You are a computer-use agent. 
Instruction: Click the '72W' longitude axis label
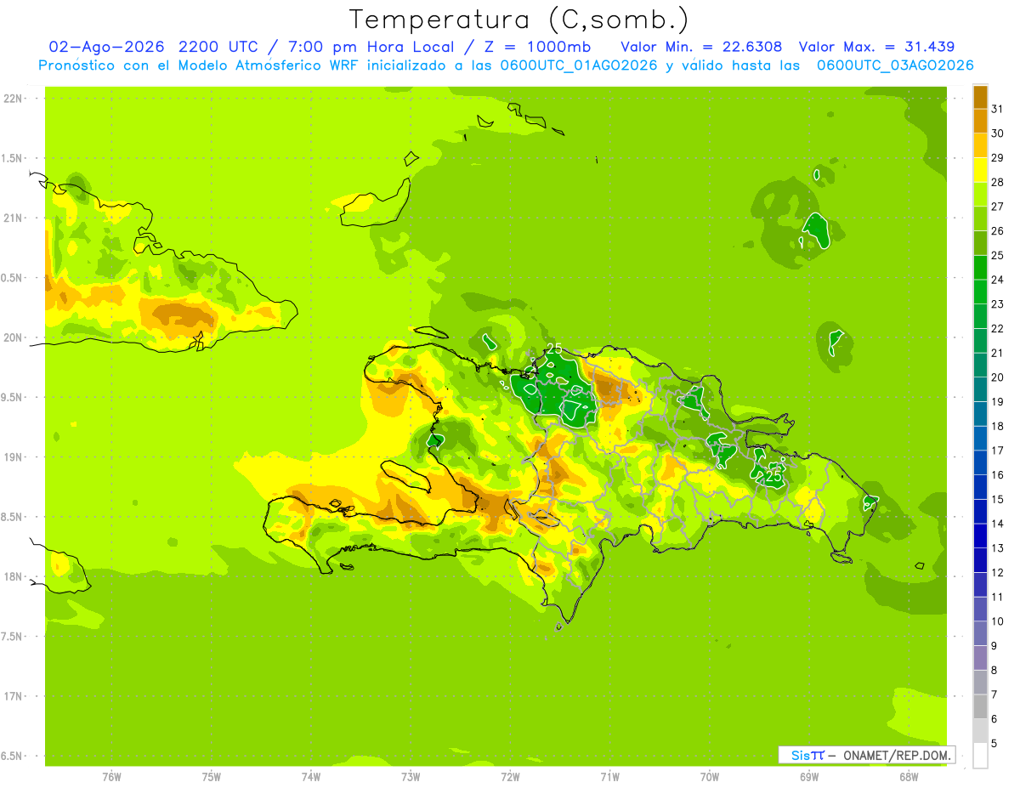tap(510, 777)
